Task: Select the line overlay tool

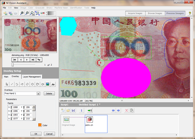Action: (x=12, y=84)
